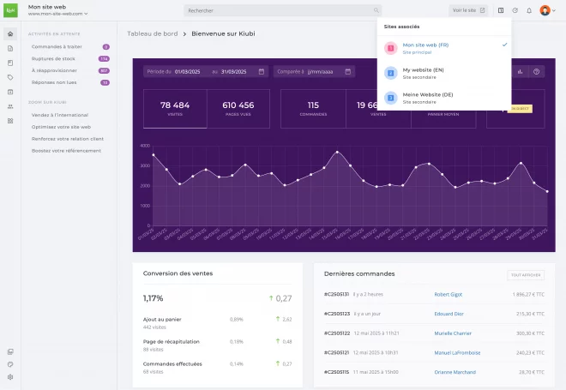Click the green Kiubi logo
566x390 pixels.
(x=10, y=10)
